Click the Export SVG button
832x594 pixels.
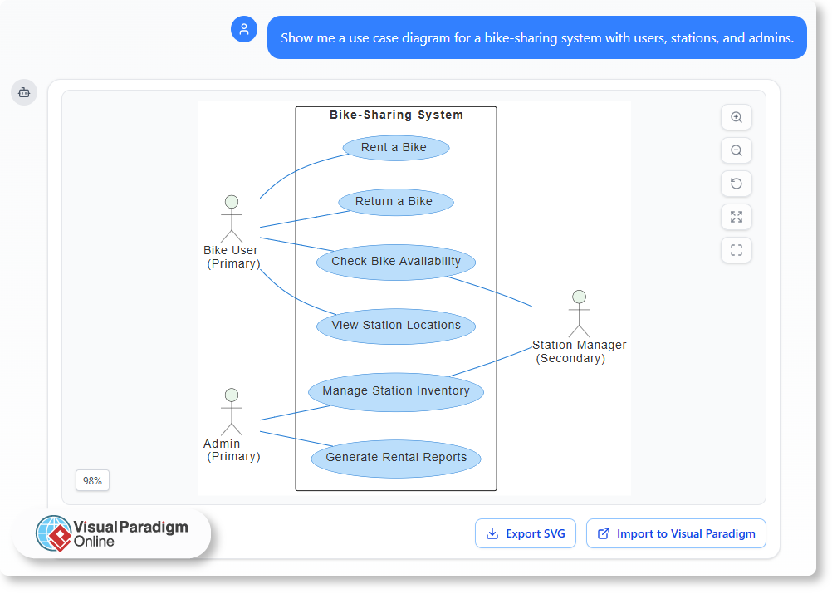point(526,533)
